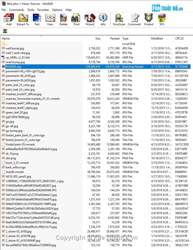Sort by the Type column header
The height and width of the screenshot is (250, 193).
tap(135, 38)
